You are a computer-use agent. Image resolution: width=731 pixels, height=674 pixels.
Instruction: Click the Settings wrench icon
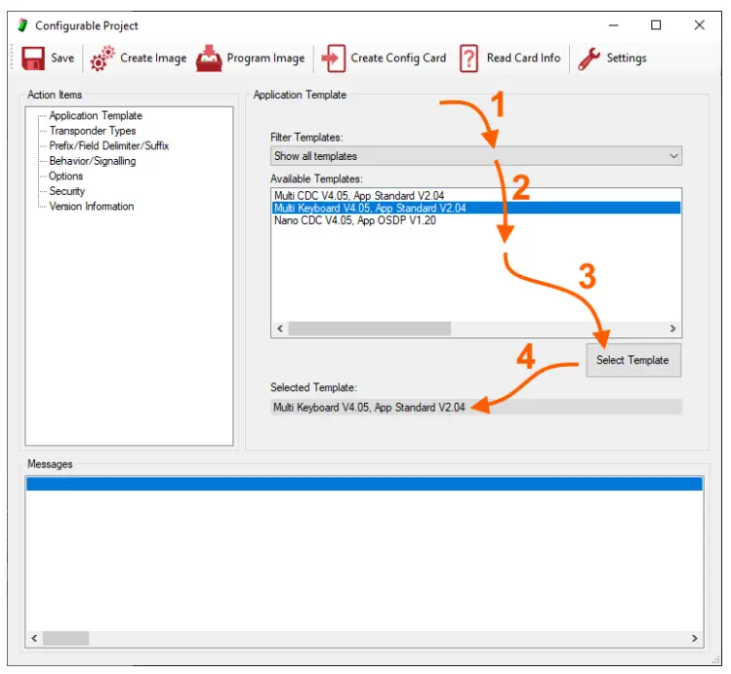[589, 59]
